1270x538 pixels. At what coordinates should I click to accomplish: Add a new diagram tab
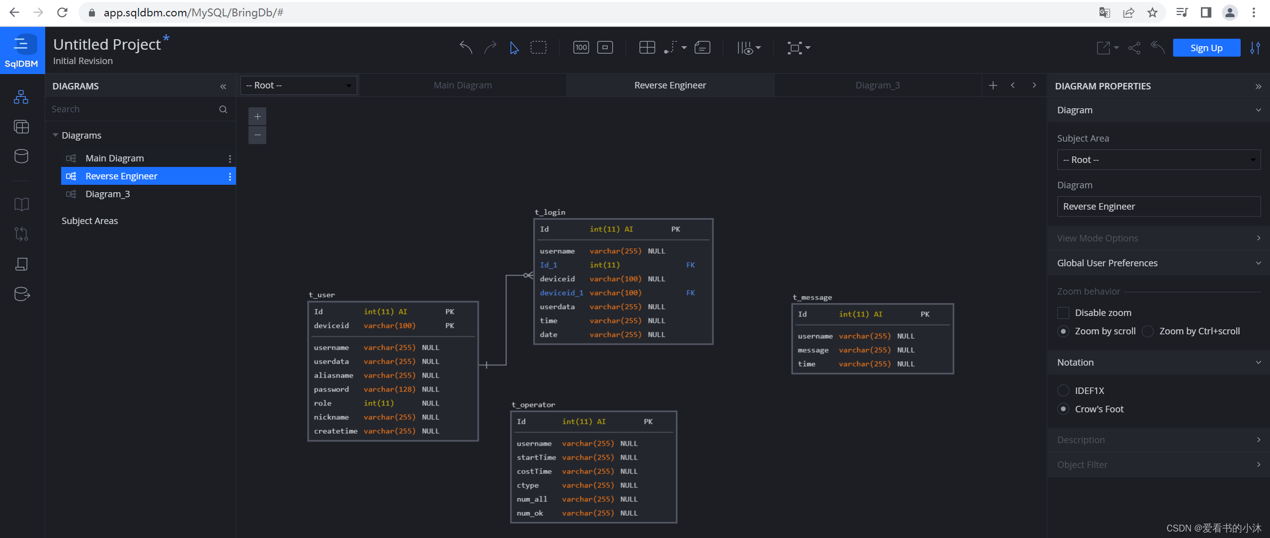(993, 85)
